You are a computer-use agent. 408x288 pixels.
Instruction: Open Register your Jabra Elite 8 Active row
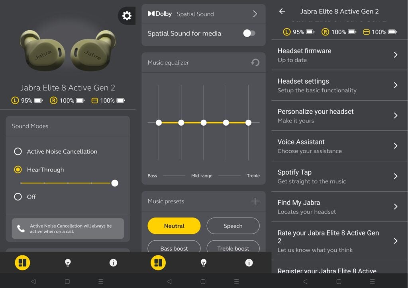(339, 267)
